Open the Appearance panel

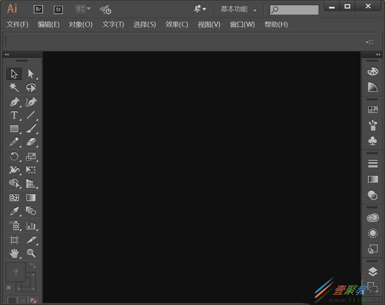coord(372,233)
